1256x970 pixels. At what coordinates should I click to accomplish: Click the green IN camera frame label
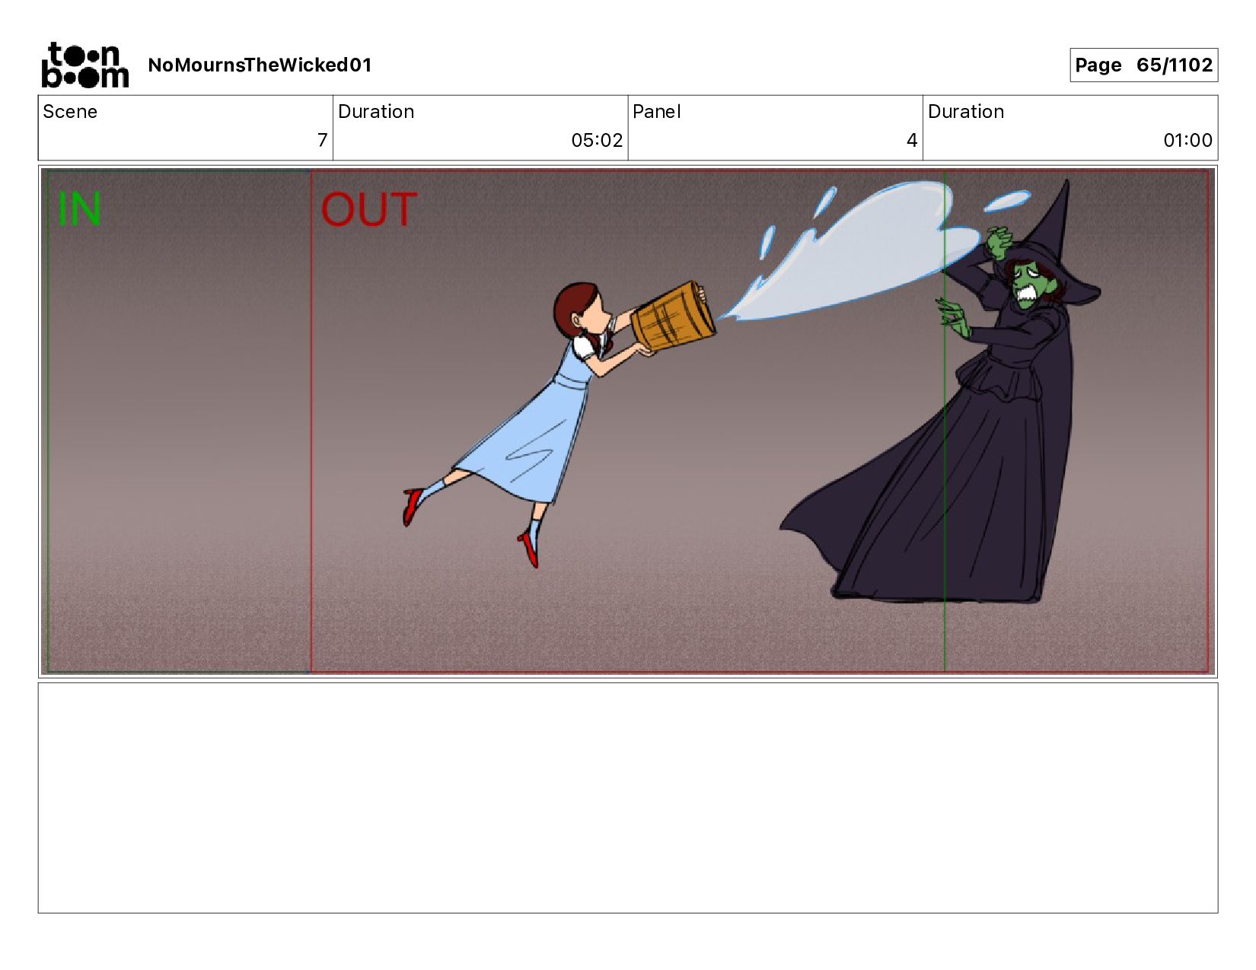click(x=79, y=209)
